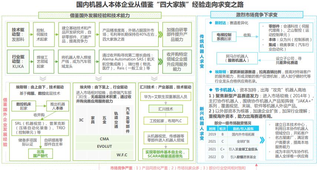This screenshot has width=317, height=170.
Task: Click the 家具 column cell
Action: click(93, 120)
